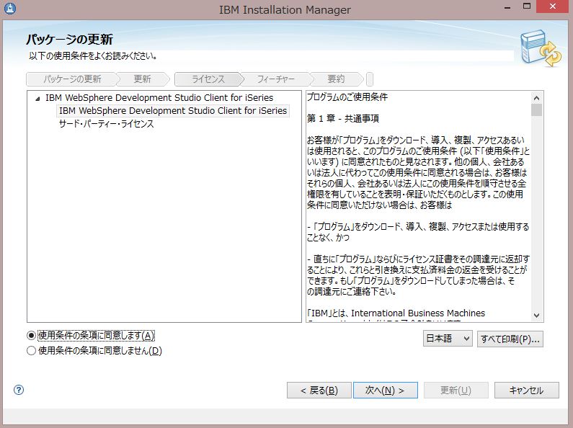Image resolution: width=573 pixels, height=428 pixels.
Task: Select サード・パーティー・ライセンス tree item
Action: point(107,124)
